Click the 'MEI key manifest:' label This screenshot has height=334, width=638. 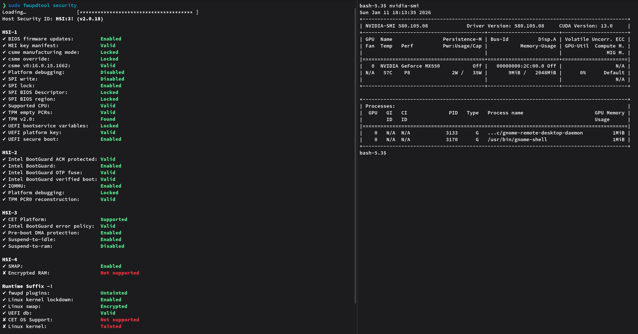(34, 46)
